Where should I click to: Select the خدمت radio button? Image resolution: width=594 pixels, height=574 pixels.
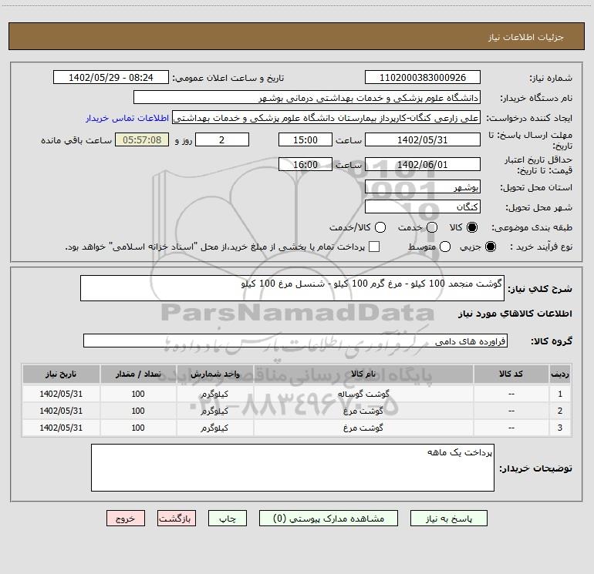(x=431, y=227)
